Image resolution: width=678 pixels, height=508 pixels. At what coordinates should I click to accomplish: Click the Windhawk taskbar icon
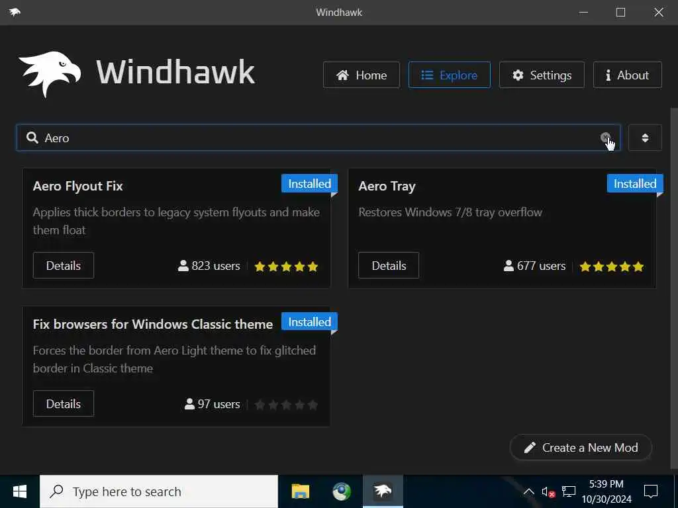click(383, 491)
